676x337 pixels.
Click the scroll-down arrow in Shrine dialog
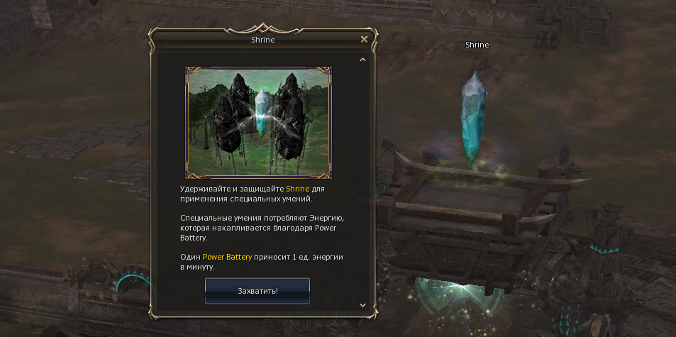point(362,305)
